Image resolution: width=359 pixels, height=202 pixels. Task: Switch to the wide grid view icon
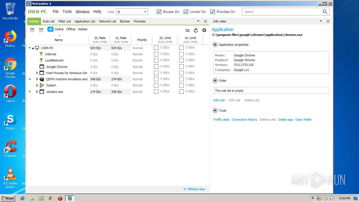[x=41, y=30]
